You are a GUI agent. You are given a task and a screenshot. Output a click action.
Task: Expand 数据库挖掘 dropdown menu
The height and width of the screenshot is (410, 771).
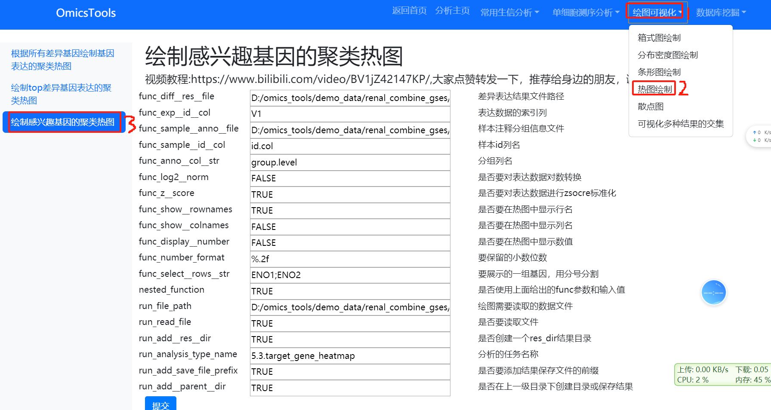[x=721, y=12]
